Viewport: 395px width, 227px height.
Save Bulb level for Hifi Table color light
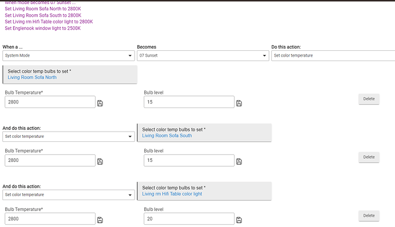click(x=239, y=220)
